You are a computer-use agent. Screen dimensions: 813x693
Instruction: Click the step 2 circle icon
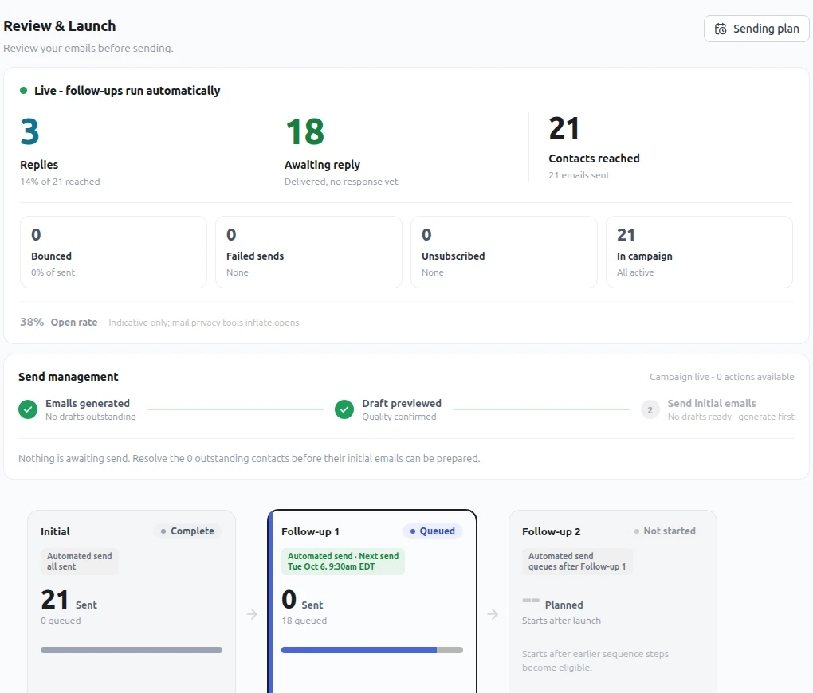pyautogui.click(x=650, y=410)
